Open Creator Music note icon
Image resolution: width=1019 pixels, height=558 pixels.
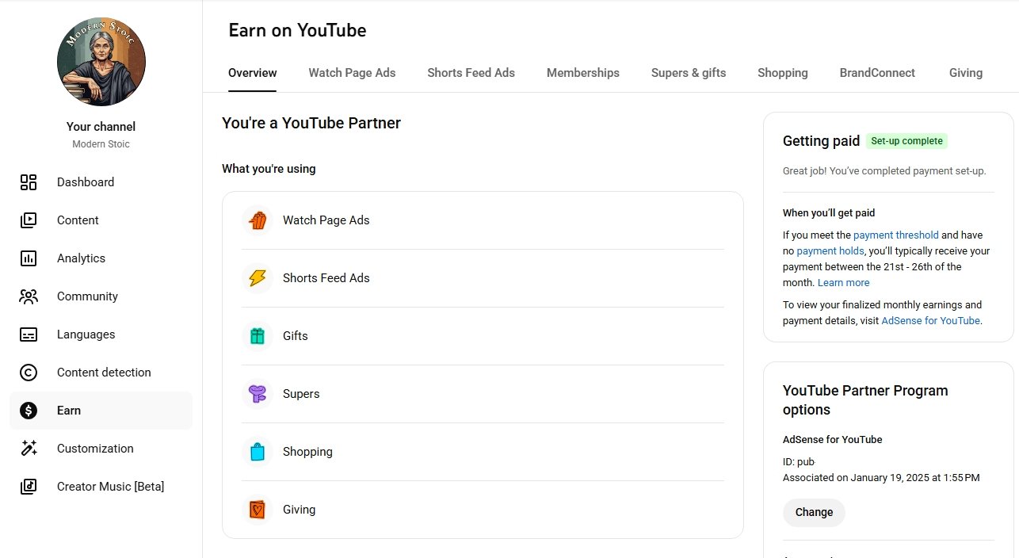coord(29,487)
